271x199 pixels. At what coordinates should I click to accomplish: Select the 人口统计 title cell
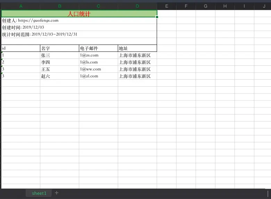click(79, 14)
